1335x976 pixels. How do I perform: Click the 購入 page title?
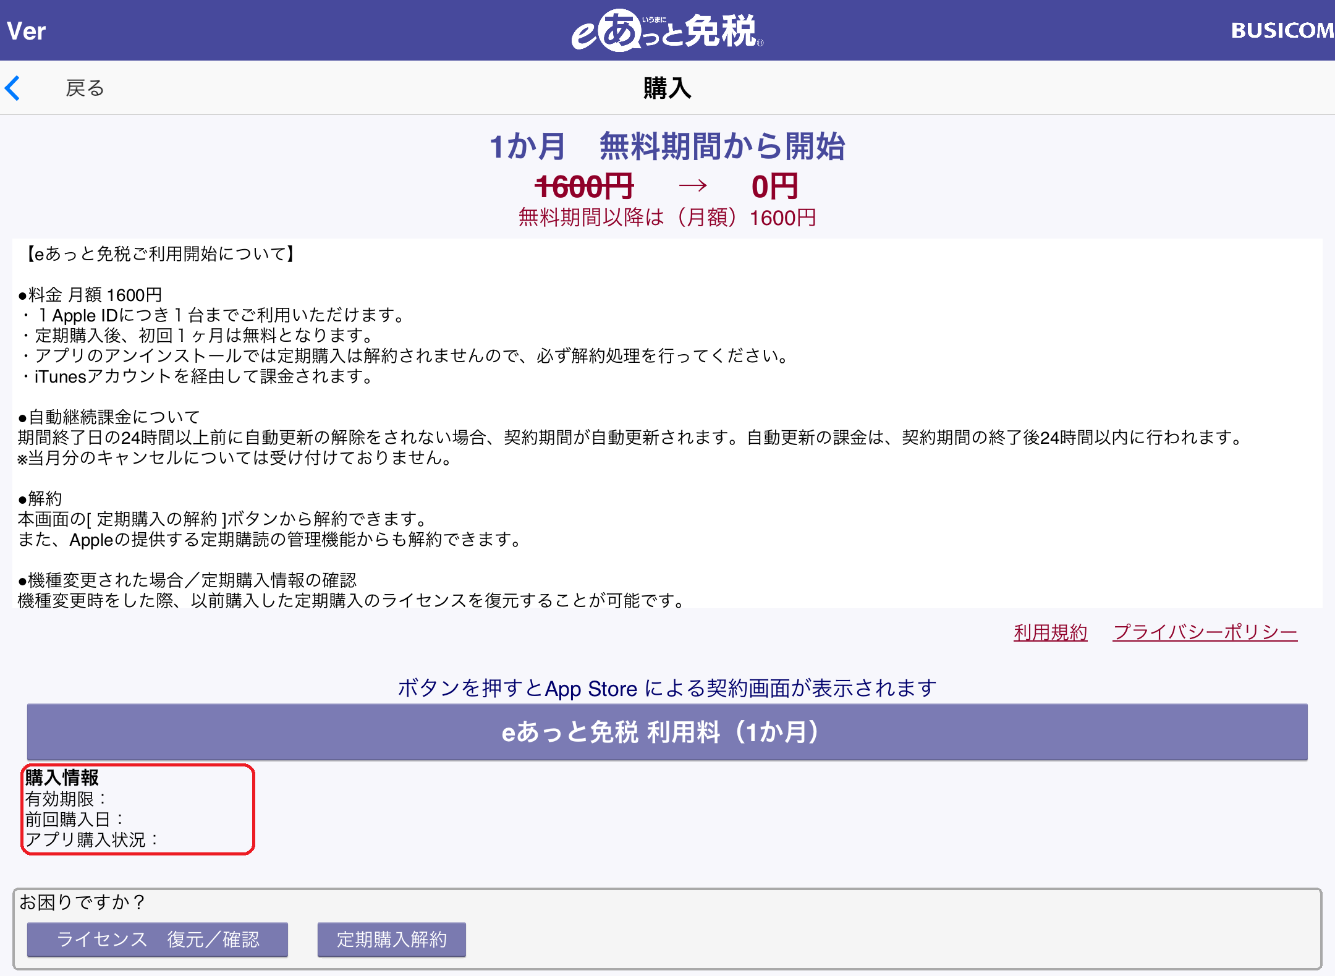667,88
